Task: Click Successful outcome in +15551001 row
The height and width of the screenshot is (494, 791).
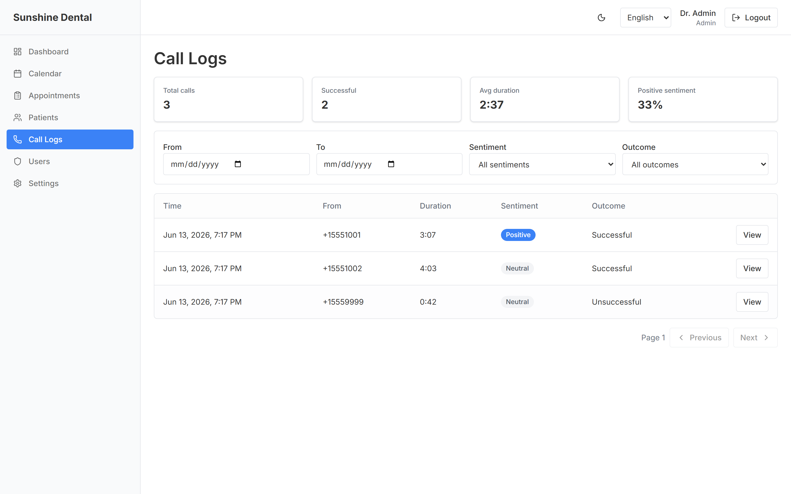Action: tap(612, 235)
